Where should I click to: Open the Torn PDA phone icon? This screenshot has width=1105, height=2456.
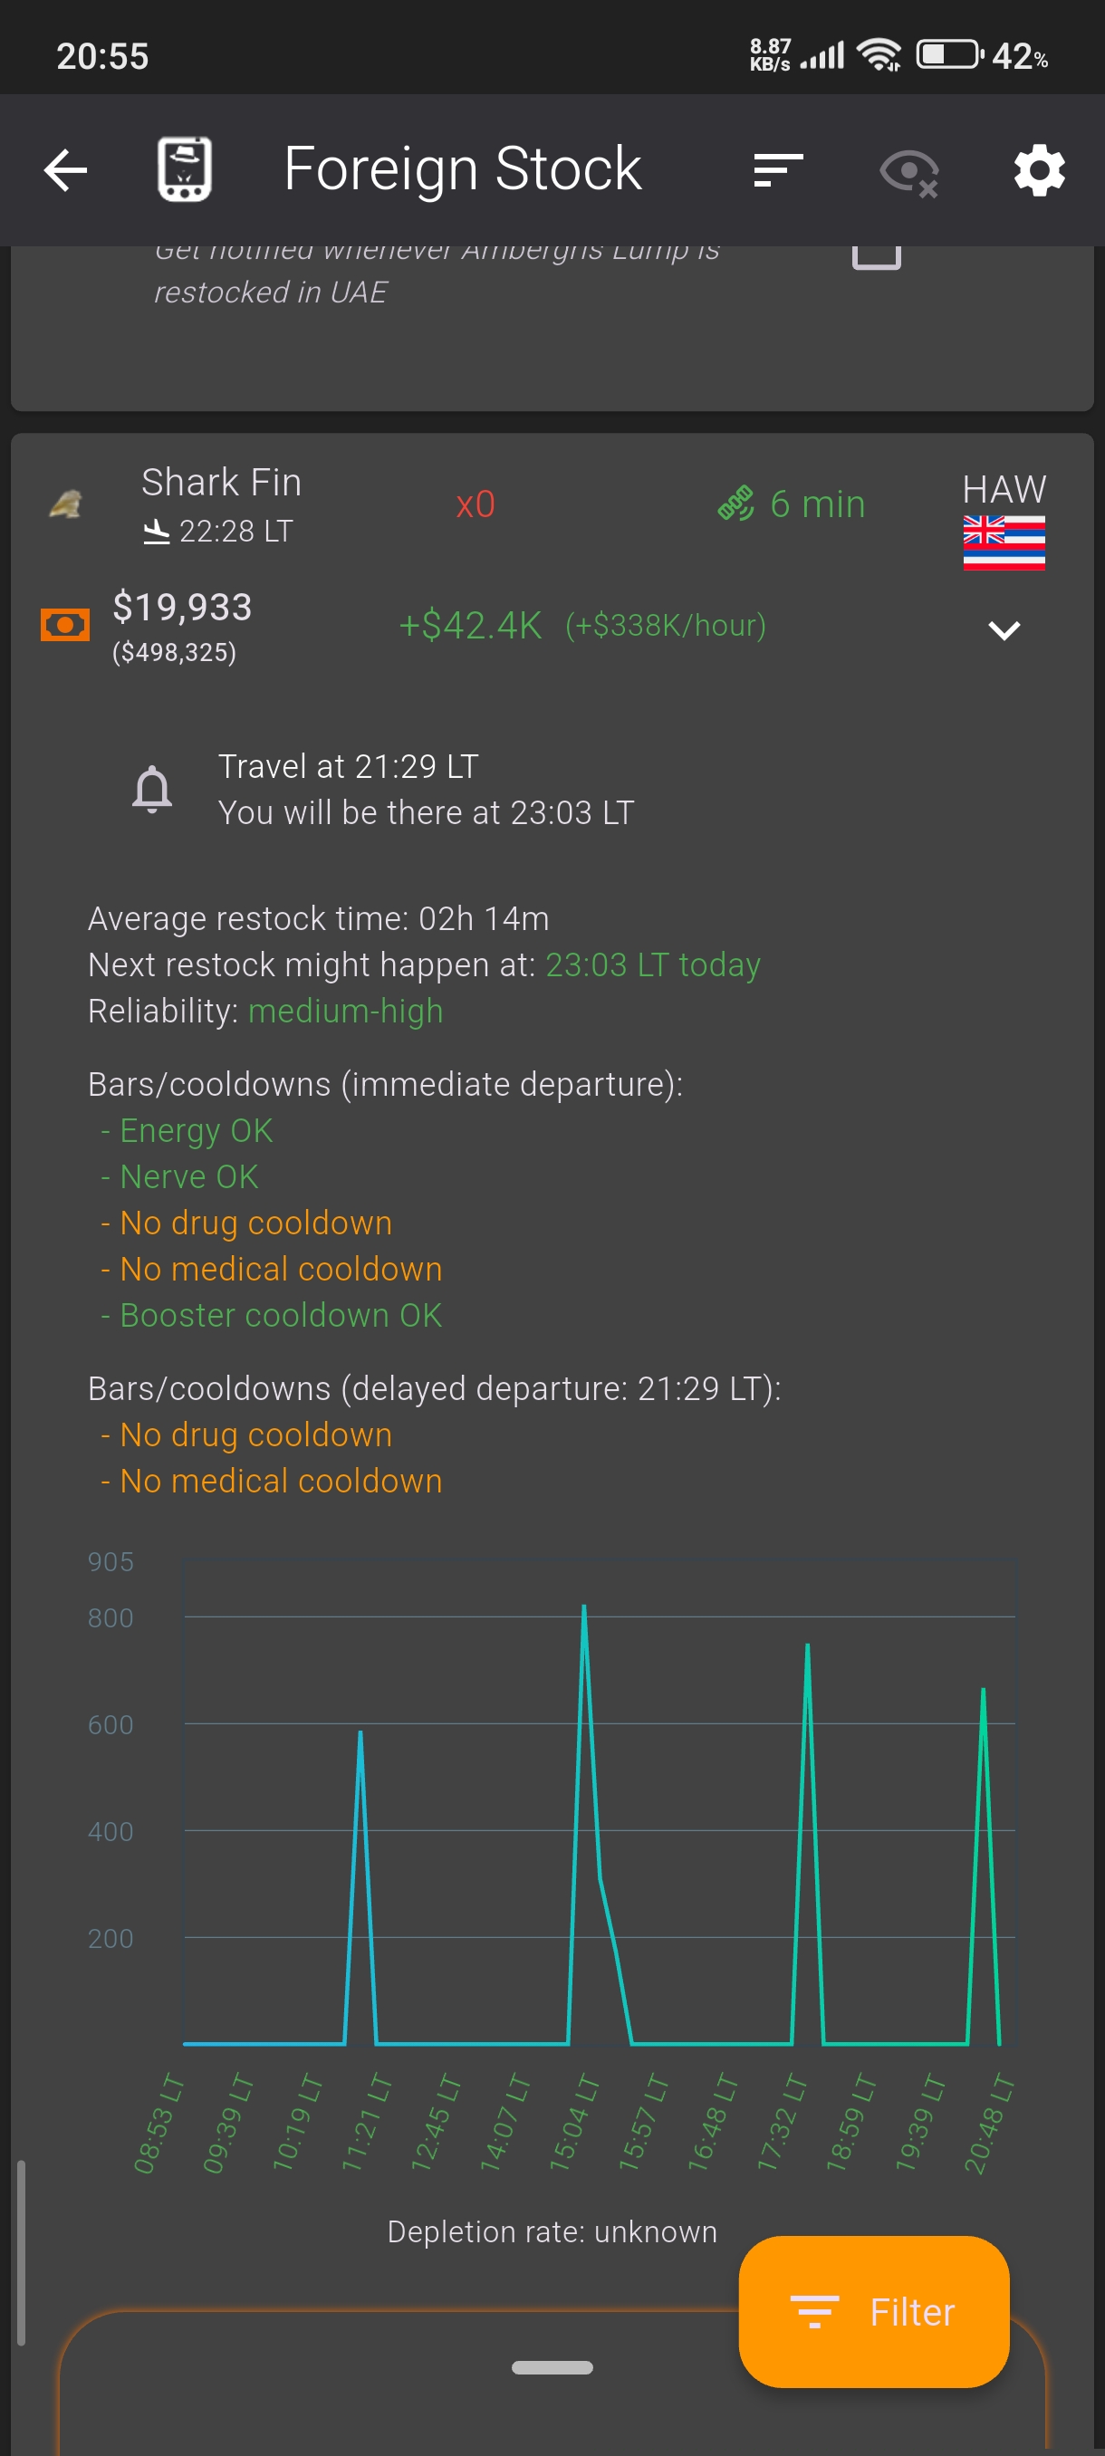tap(184, 169)
